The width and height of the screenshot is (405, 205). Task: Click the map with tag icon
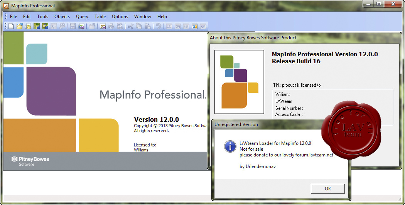point(45,26)
